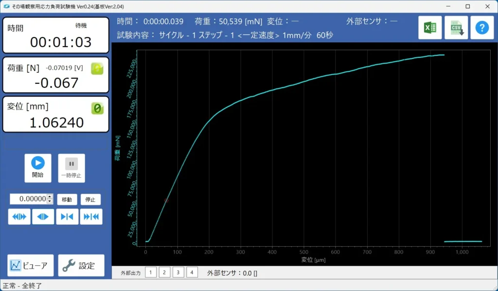Export the measurement data to Excel
Screen dimensions: 498x291
[x=430, y=27]
